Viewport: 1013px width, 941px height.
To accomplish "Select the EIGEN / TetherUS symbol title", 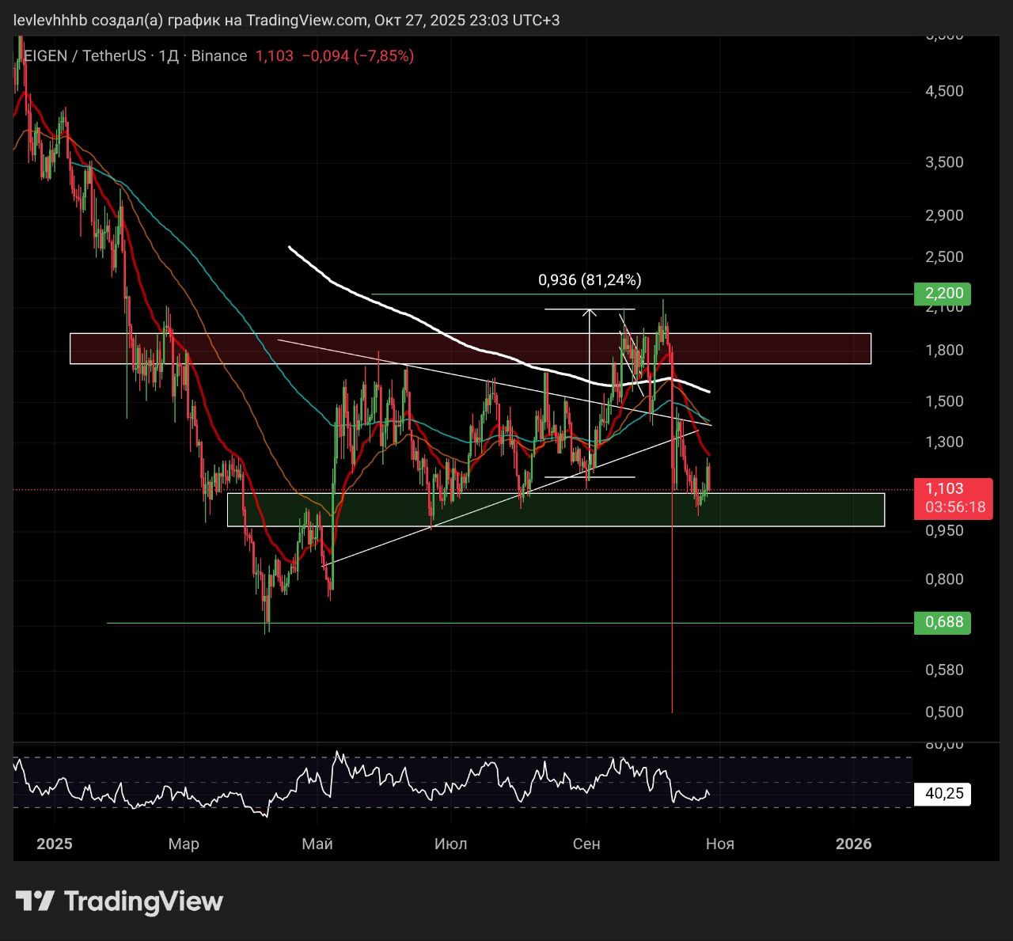I will [x=85, y=56].
